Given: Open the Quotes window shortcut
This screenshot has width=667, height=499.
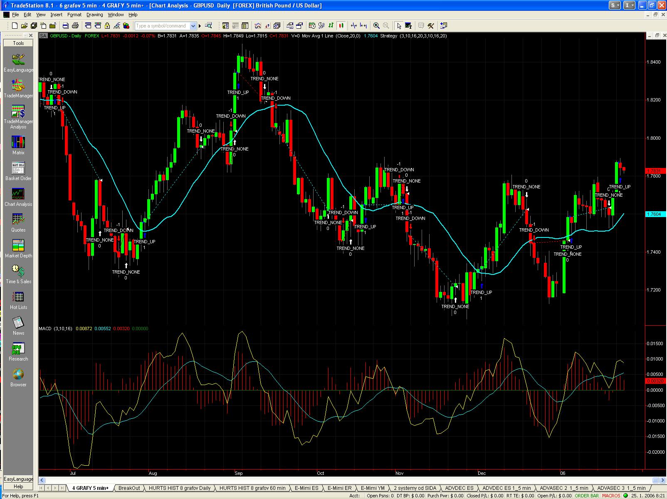Looking at the screenshot, I should coord(18,222).
